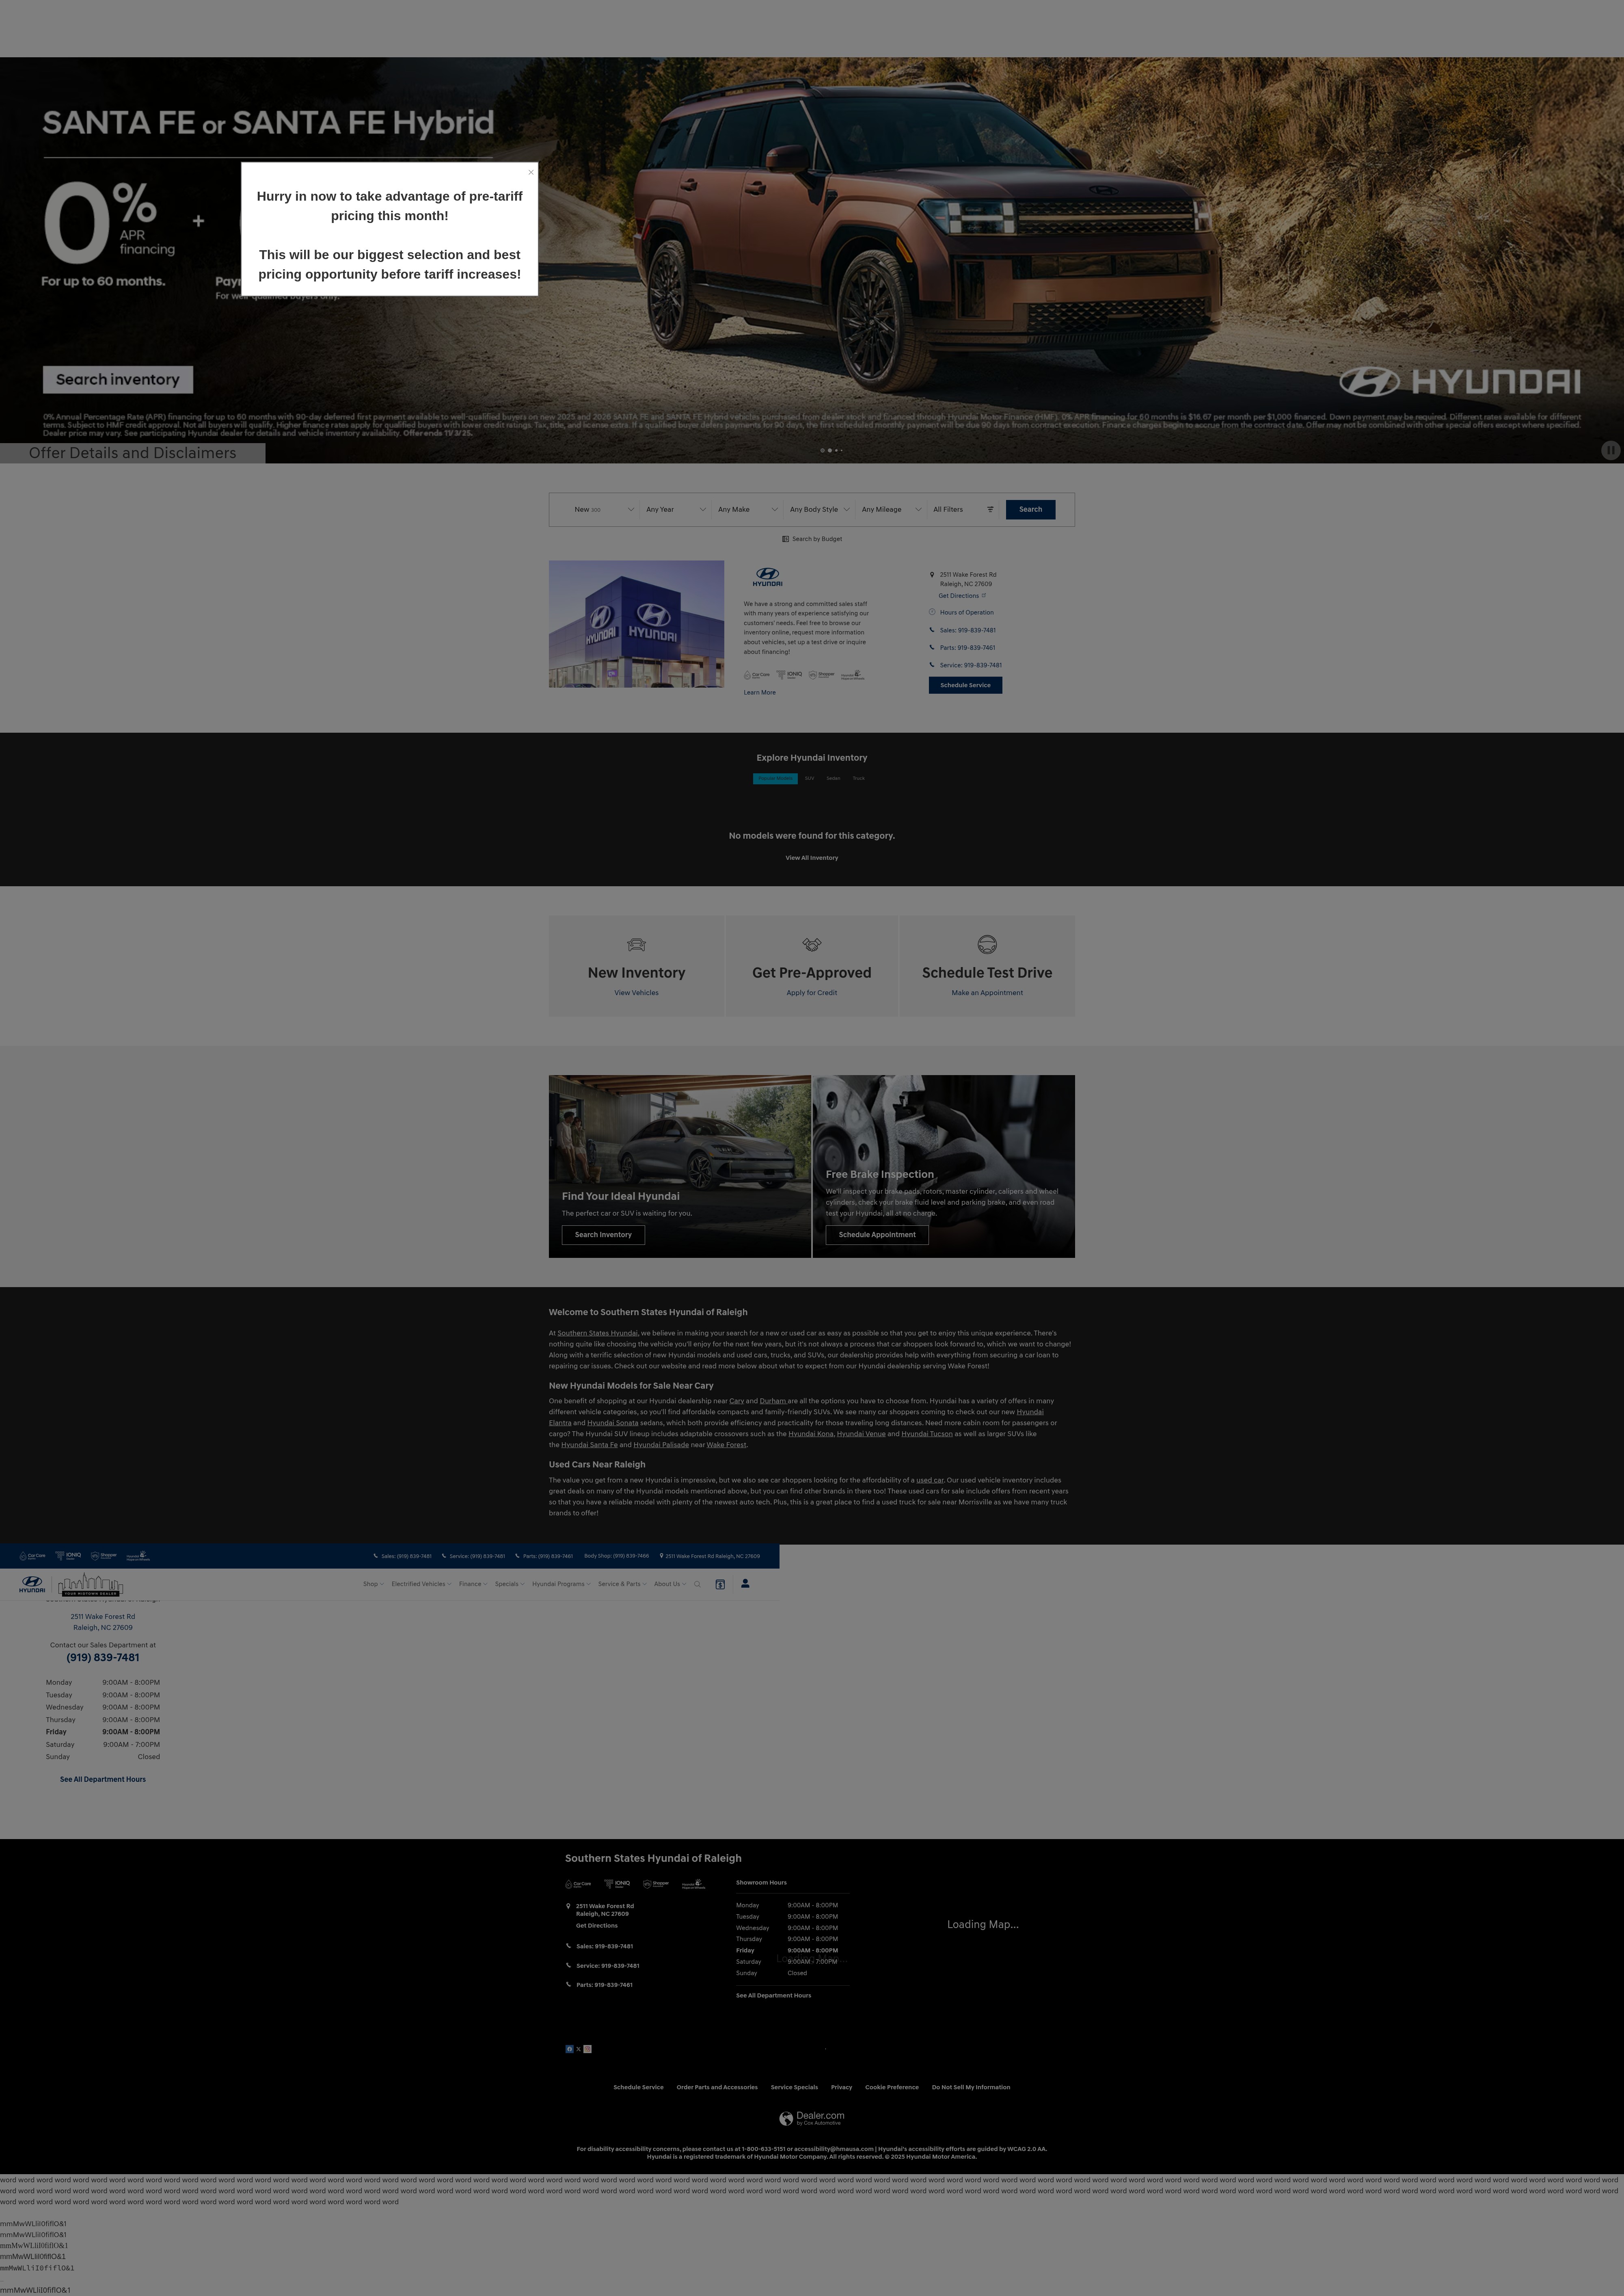Click the Instagram icon in the footer

[x=588, y=2049]
